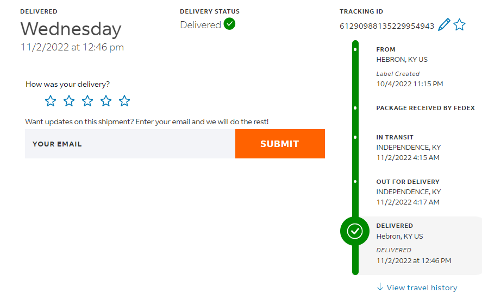The height and width of the screenshot is (300, 482).
Task: Click the favorite star next to tracking ID
Action: tap(460, 24)
